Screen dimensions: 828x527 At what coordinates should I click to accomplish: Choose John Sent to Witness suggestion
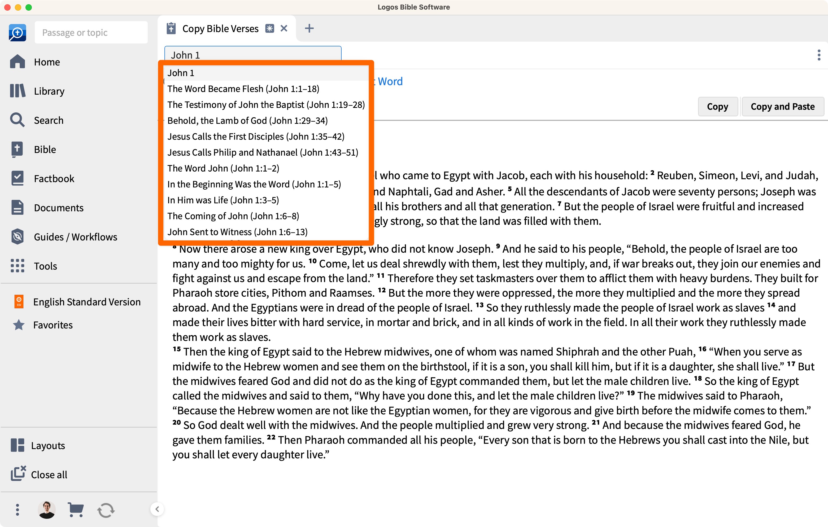(x=266, y=232)
